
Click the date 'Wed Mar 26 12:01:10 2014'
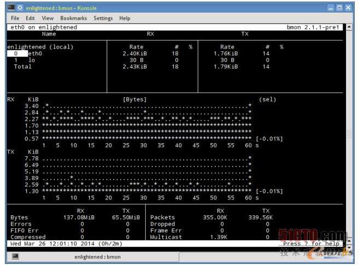pyautogui.click(x=52, y=244)
